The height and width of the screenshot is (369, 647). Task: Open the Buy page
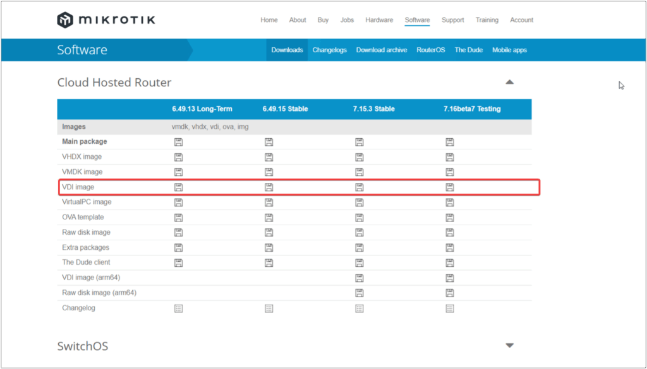click(x=323, y=20)
